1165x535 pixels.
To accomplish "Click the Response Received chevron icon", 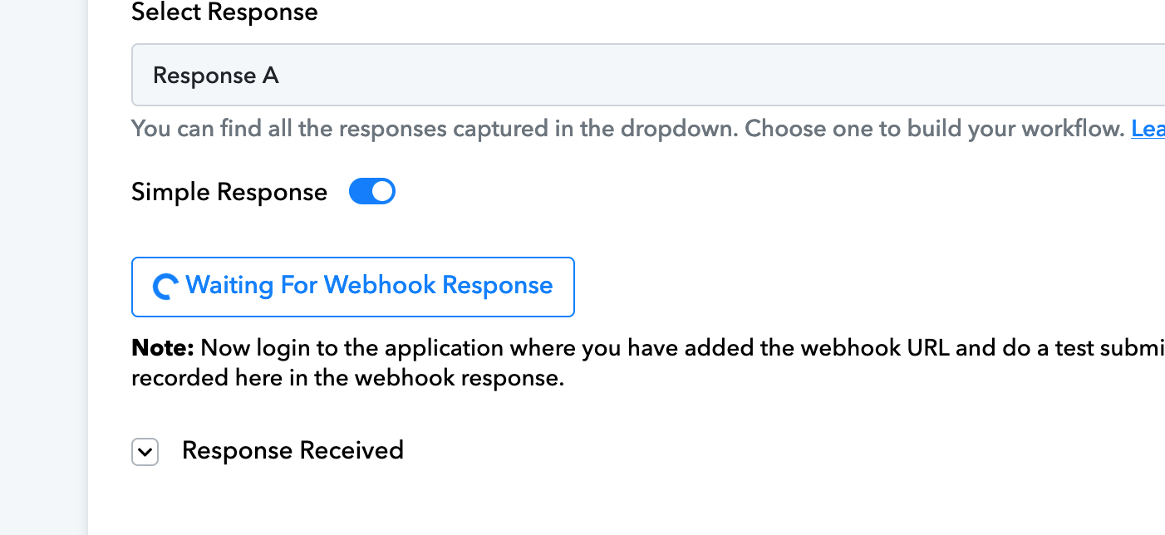I will (145, 453).
